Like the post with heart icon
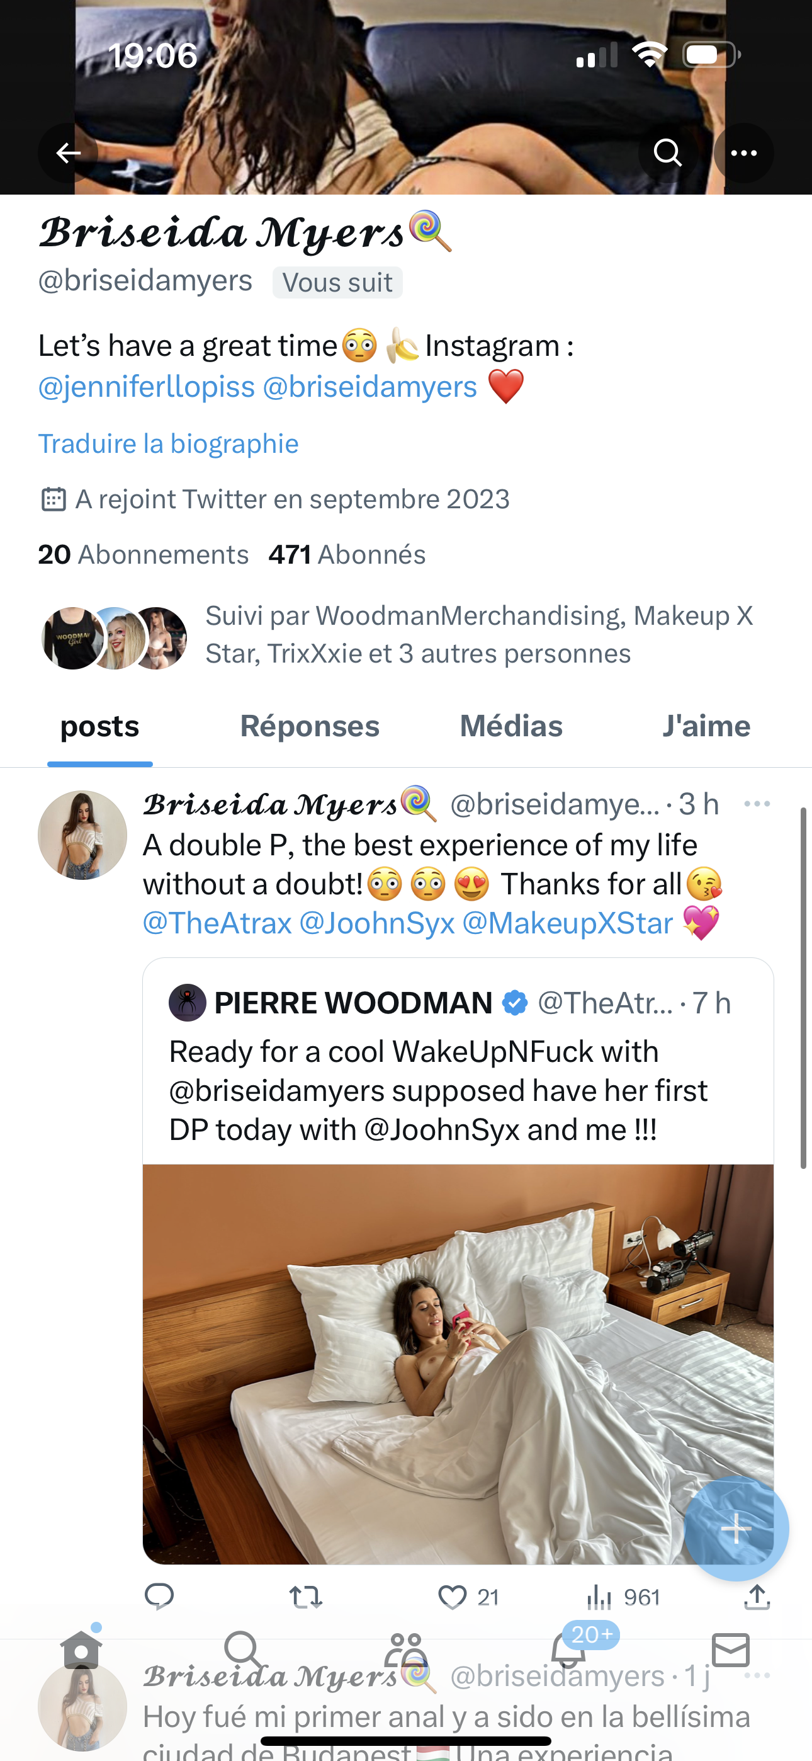This screenshot has height=1761, width=812. (x=452, y=1597)
